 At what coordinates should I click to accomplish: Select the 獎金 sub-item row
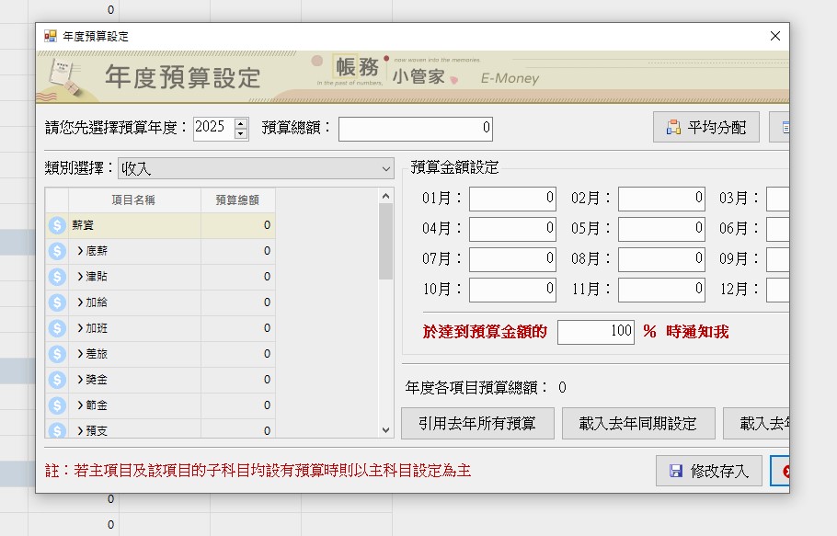click(160, 379)
